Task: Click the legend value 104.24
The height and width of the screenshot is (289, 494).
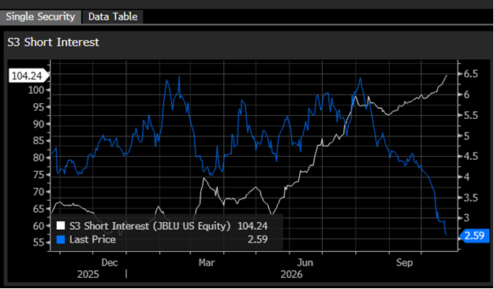Action: [x=253, y=226]
